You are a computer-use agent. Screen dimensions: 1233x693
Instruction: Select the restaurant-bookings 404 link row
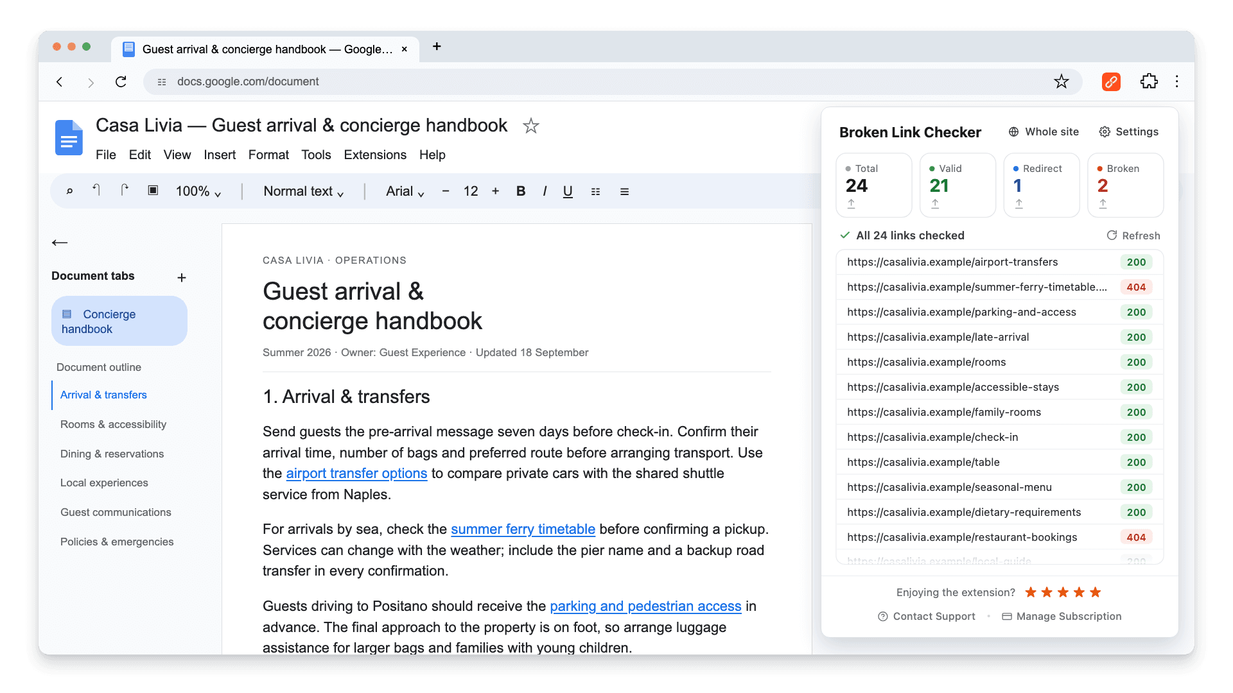pyautogui.click(x=999, y=537)
